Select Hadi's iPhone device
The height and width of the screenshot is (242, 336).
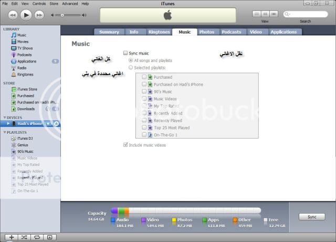click(x=30, y=124)
